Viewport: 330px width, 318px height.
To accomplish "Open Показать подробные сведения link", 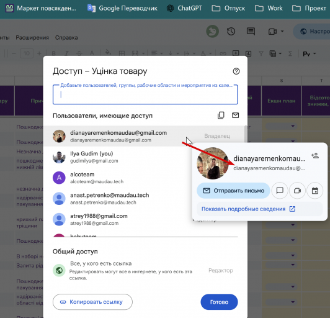I will (248, 209).
